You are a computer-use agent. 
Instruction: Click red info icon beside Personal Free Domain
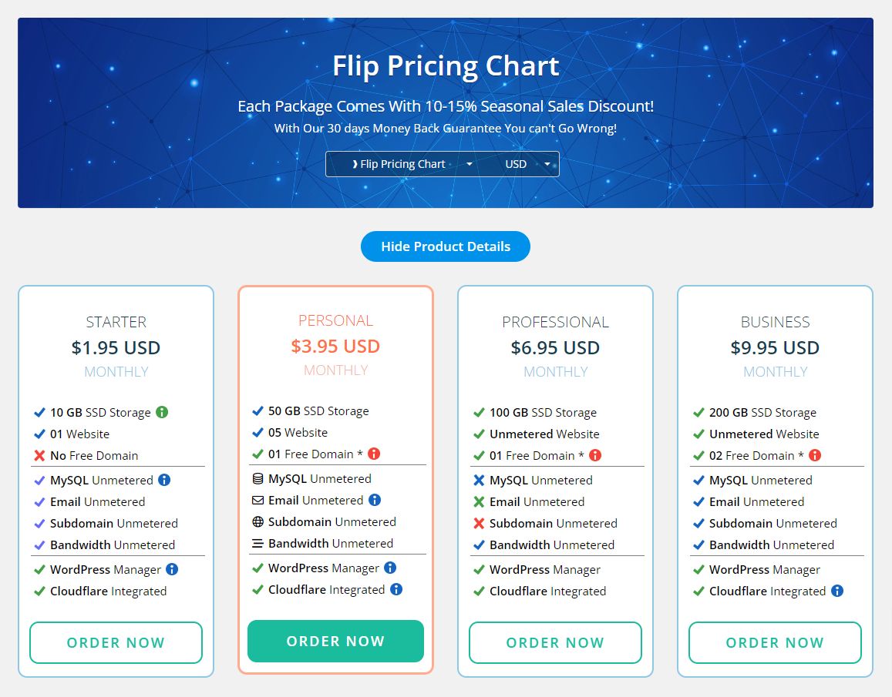(374, 454)
